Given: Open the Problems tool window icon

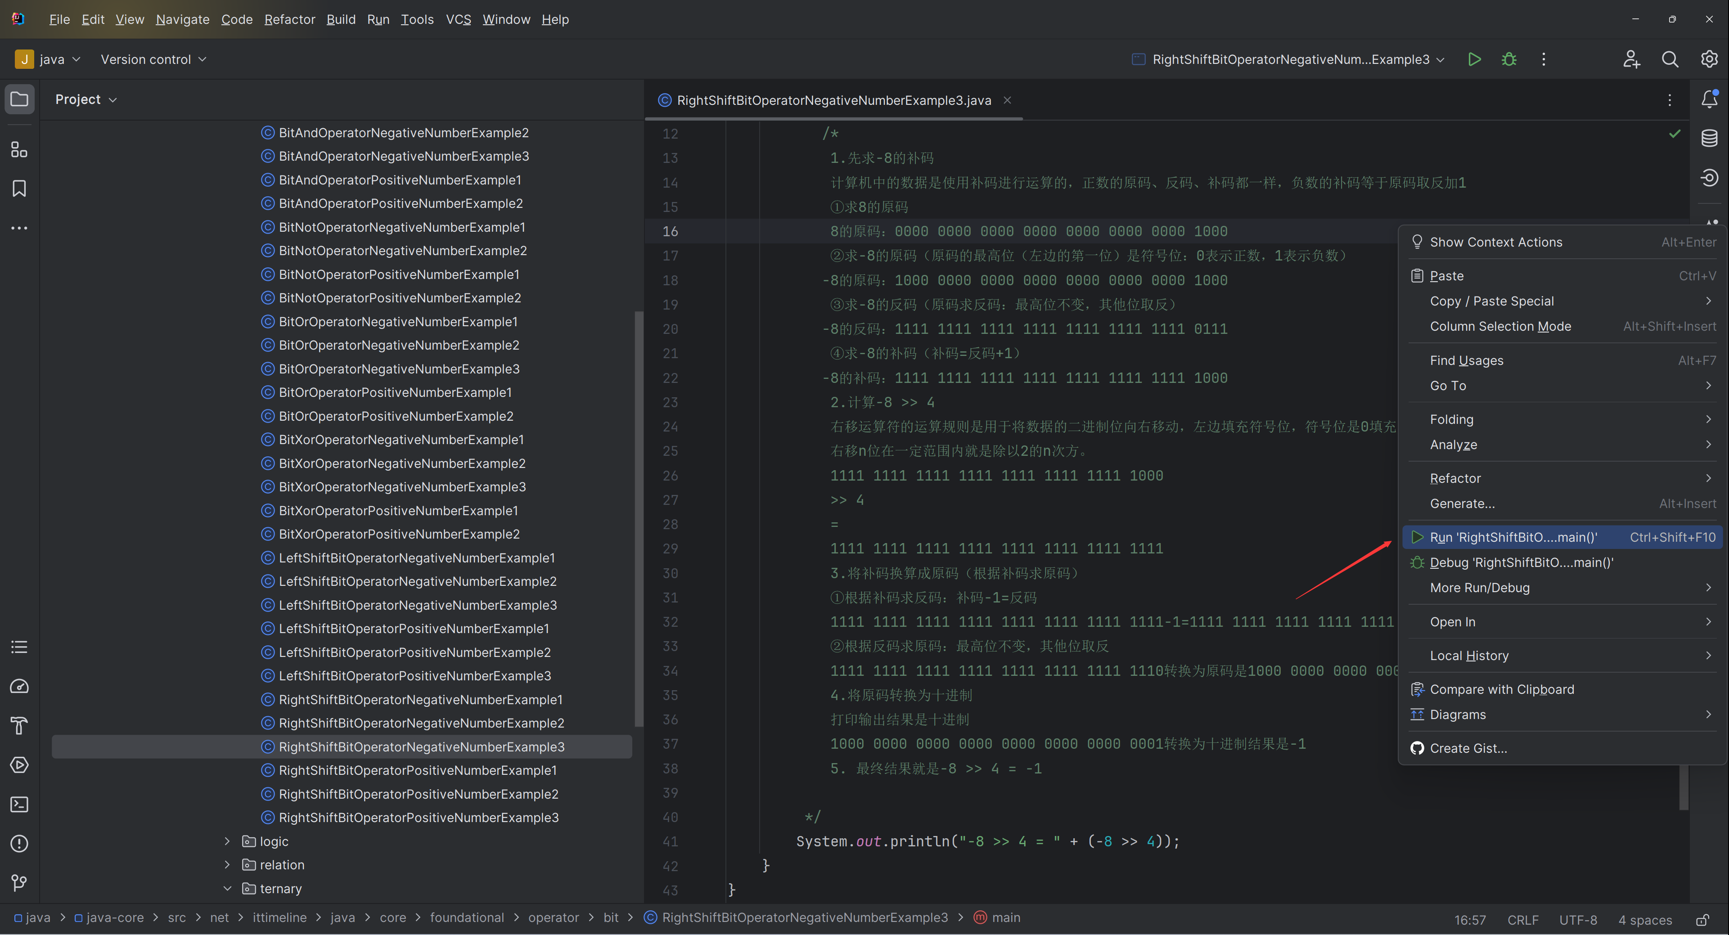Looking at the screenshot, I should (19, 843).
